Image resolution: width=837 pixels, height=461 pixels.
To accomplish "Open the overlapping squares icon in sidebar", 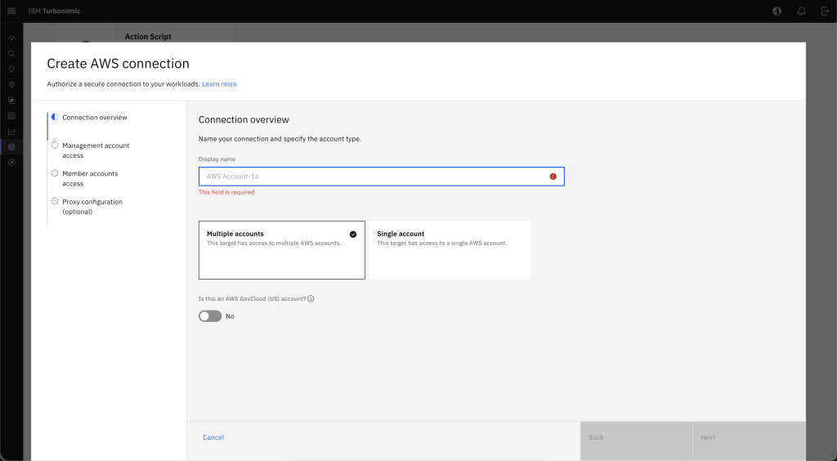I will (11, 101).
